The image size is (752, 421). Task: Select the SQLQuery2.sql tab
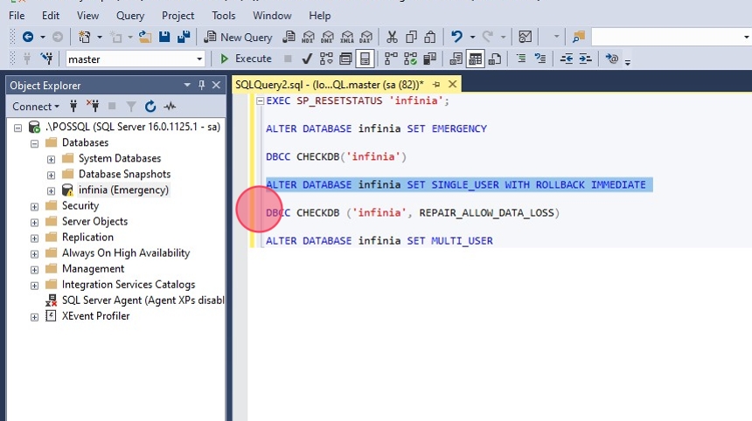330,85
